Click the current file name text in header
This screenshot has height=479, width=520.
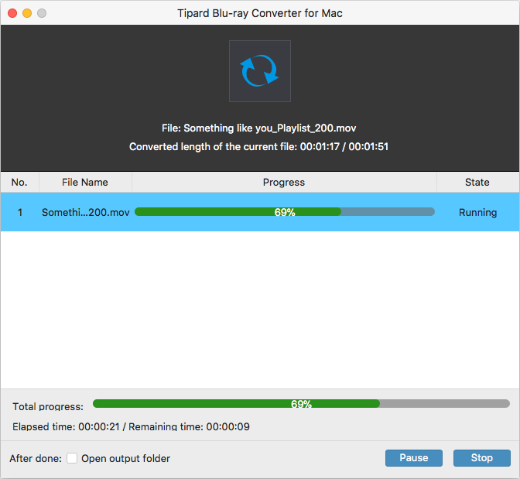pos(259,128)
